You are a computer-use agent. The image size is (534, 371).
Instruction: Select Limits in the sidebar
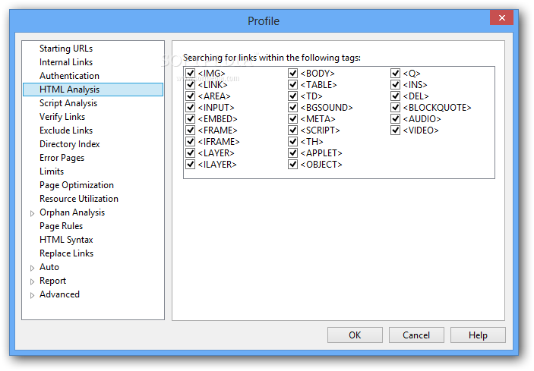pyautogui.click(x=52, y=171)
